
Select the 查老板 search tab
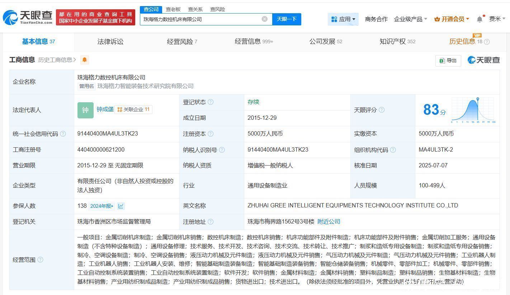173,9
